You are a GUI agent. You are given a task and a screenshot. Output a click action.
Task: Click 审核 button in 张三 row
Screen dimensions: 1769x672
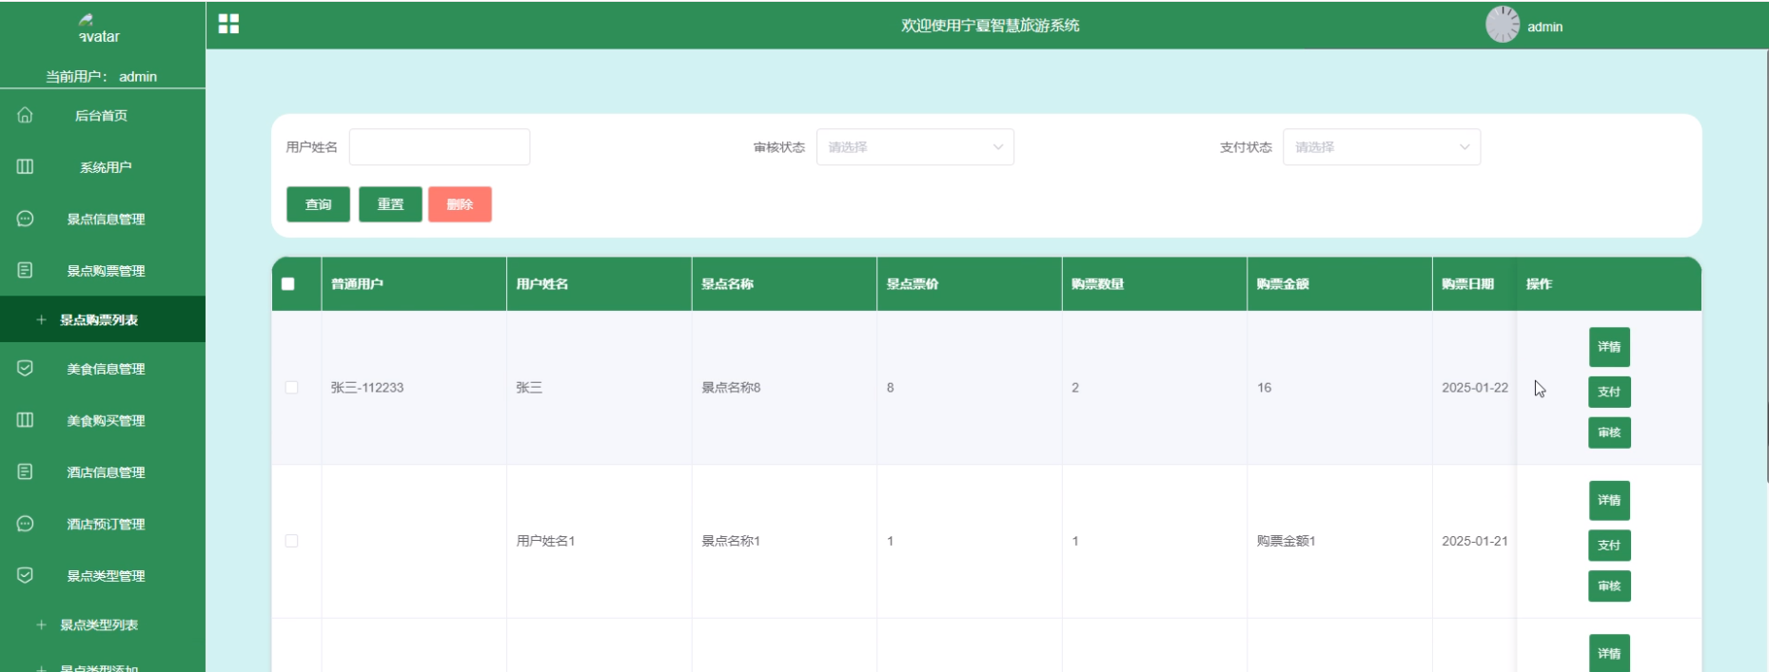pos(1609,432)
